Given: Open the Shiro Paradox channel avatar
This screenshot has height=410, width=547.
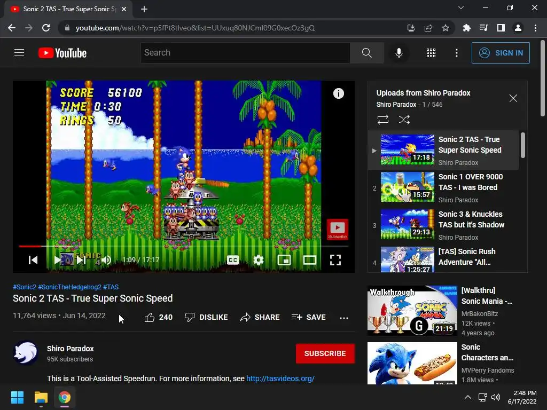Looking at the screenshot, I should [x=26, y=353].
